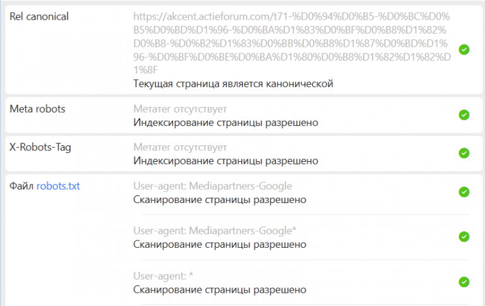Click 'Метатег отсутствует' in Meta robots row
Screen dimensions: 485x306
[x=180, y=109]
